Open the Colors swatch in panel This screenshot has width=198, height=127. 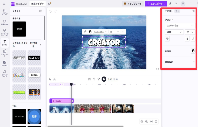(193, 51)
